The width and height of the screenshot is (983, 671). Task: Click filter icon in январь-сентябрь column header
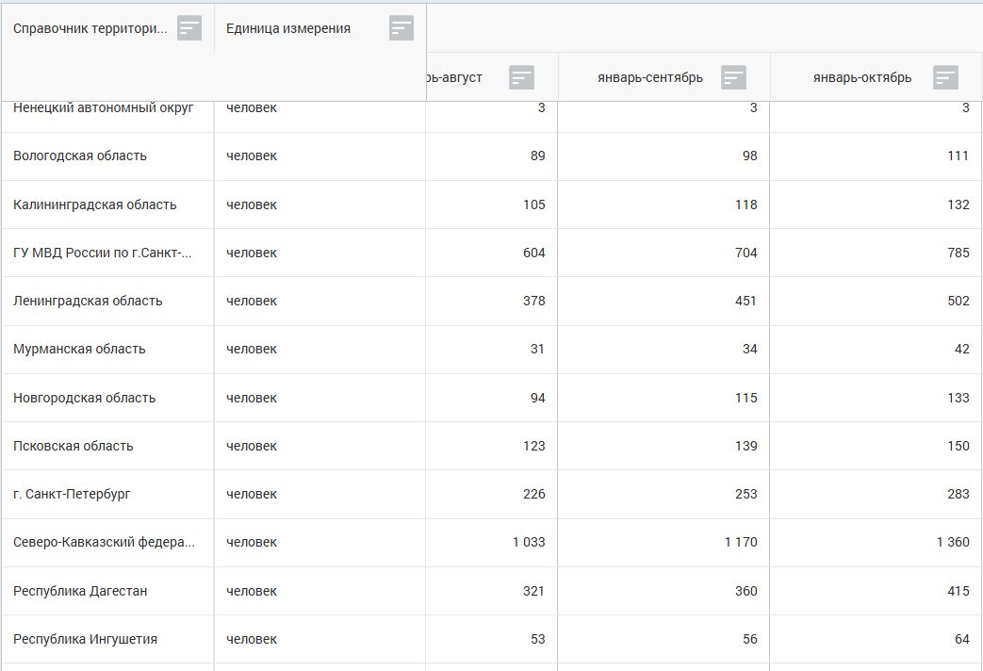pos(734,77)
